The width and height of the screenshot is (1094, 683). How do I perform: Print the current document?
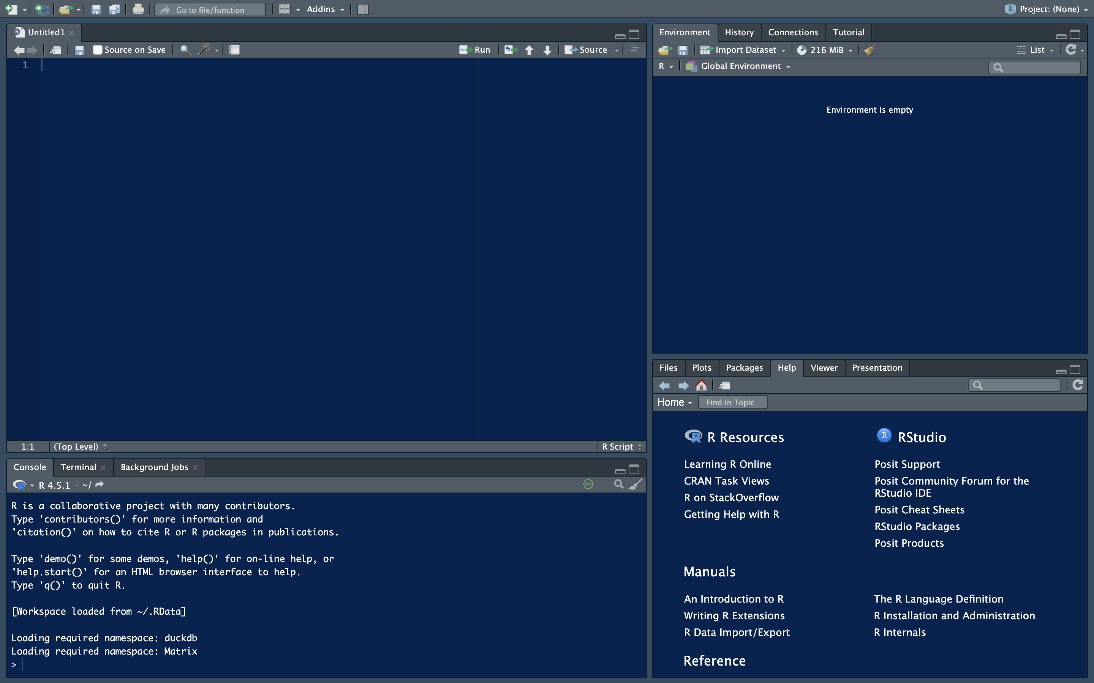pyautogui.click(x=138, y=9)
